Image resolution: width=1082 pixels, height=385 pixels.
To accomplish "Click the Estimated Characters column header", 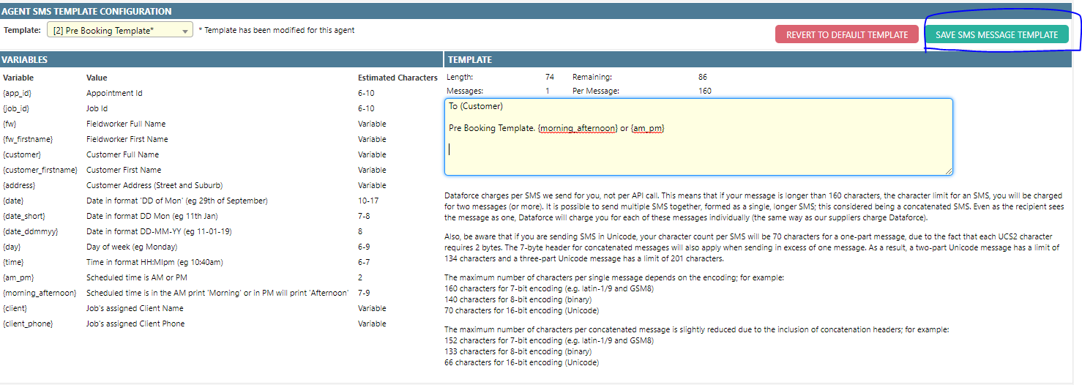I will (397, 78).
